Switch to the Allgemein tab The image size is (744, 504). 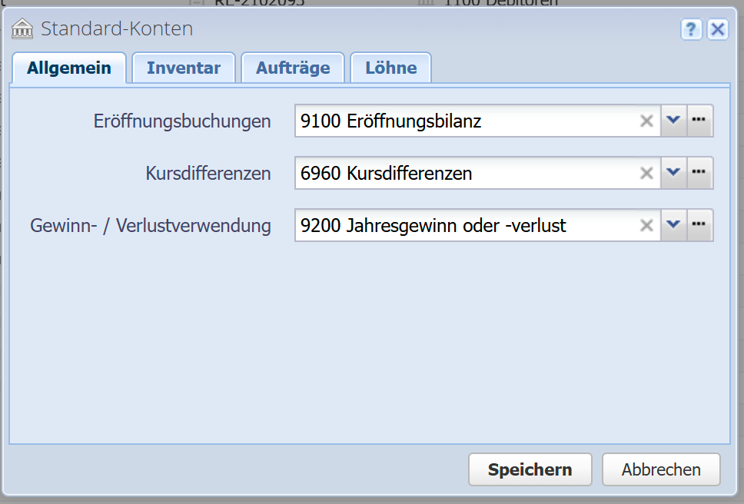click(69, 68)
